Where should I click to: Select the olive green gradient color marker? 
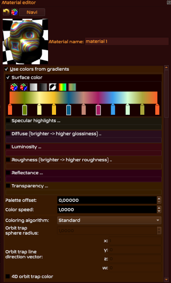pyautogui.click(x=25, y=110)
